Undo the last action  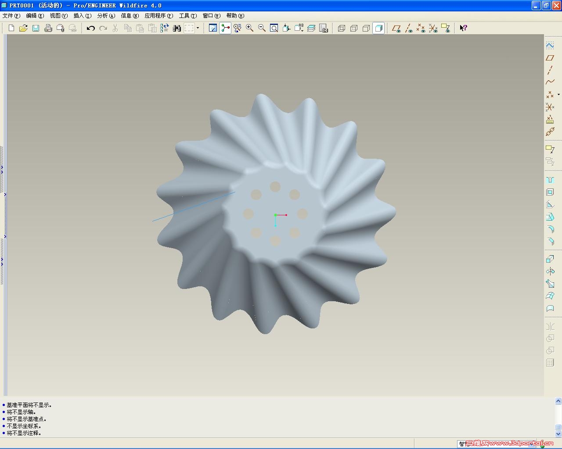point(91,28)
